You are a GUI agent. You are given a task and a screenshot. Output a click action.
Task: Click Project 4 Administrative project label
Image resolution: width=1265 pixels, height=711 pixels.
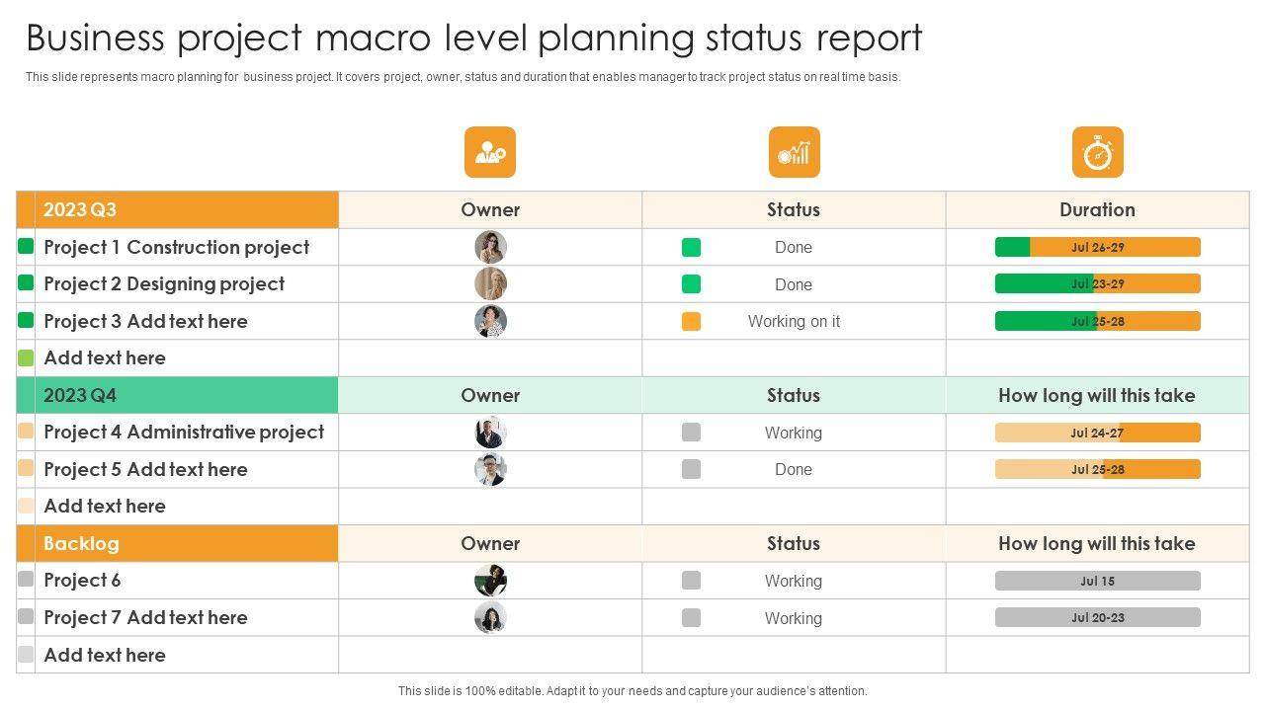pyautogui.click(x=184, y=433)
